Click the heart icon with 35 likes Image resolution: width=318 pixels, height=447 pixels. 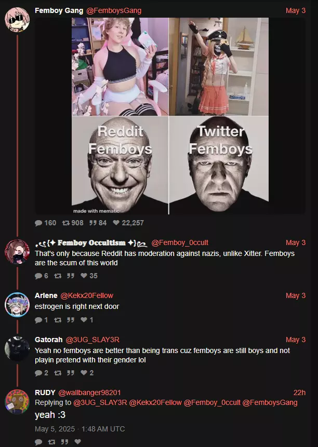[84, 276]
